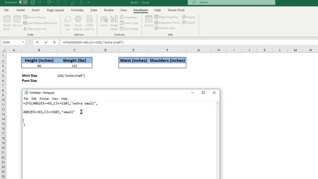318x179 pixels.
Task: Open control Properties
Action: tap(129, 17)
